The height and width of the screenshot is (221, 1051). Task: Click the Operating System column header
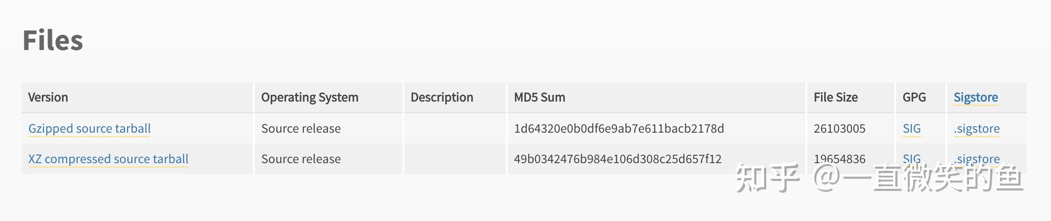pos(310,97)
